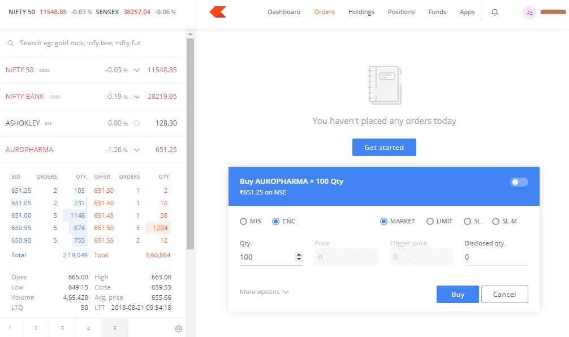Click the ASHOKLEY unchanged circle indicator
The image size is (569, 337).
(x=137, y=123)
